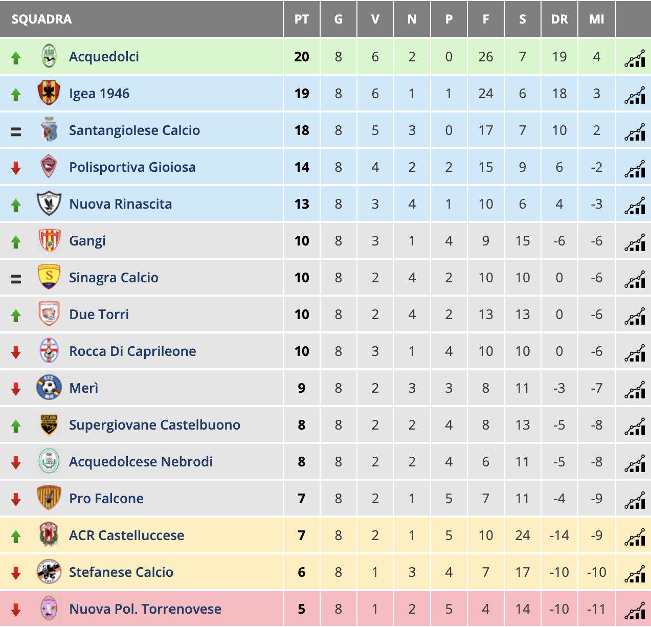Click the Sinagra Calcio yellow shield logo
This screenshot has width=651, height=627.
pyautogui.click(x=49, y=277)
